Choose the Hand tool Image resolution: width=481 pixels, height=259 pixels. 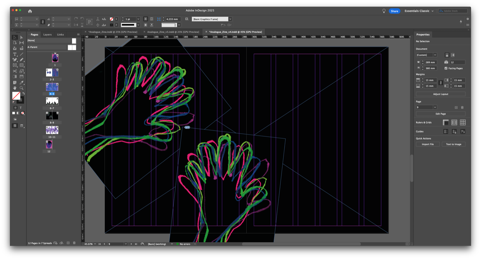[15, 88]
